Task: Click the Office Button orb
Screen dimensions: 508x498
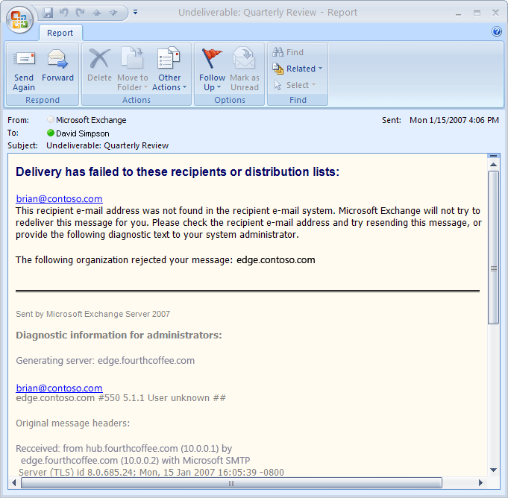Action: [20, 18]
